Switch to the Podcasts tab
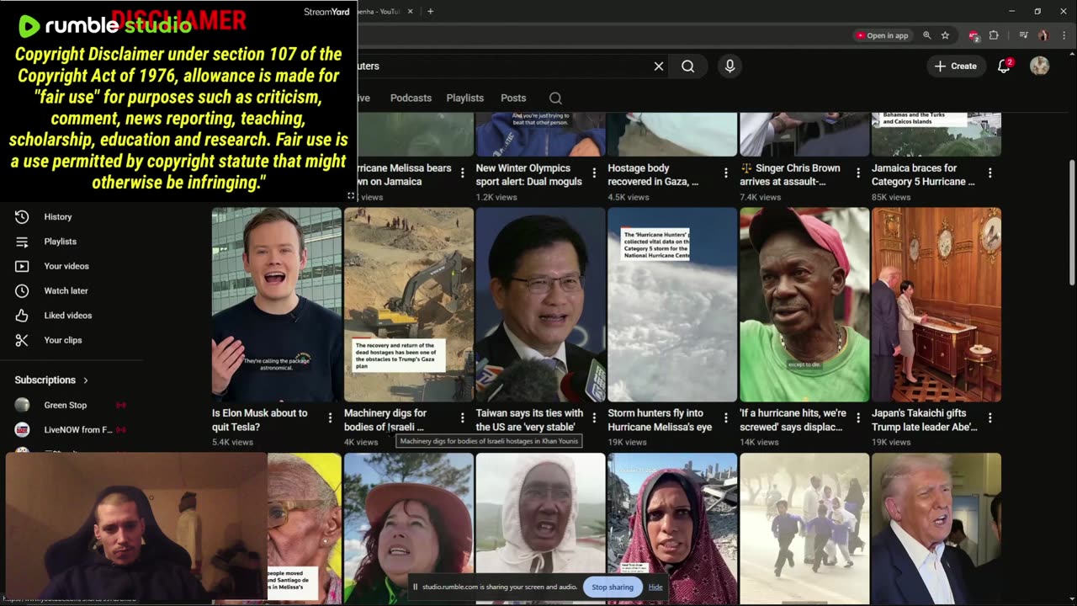The height and width of the screenshot is (606, 1077). 411,98
